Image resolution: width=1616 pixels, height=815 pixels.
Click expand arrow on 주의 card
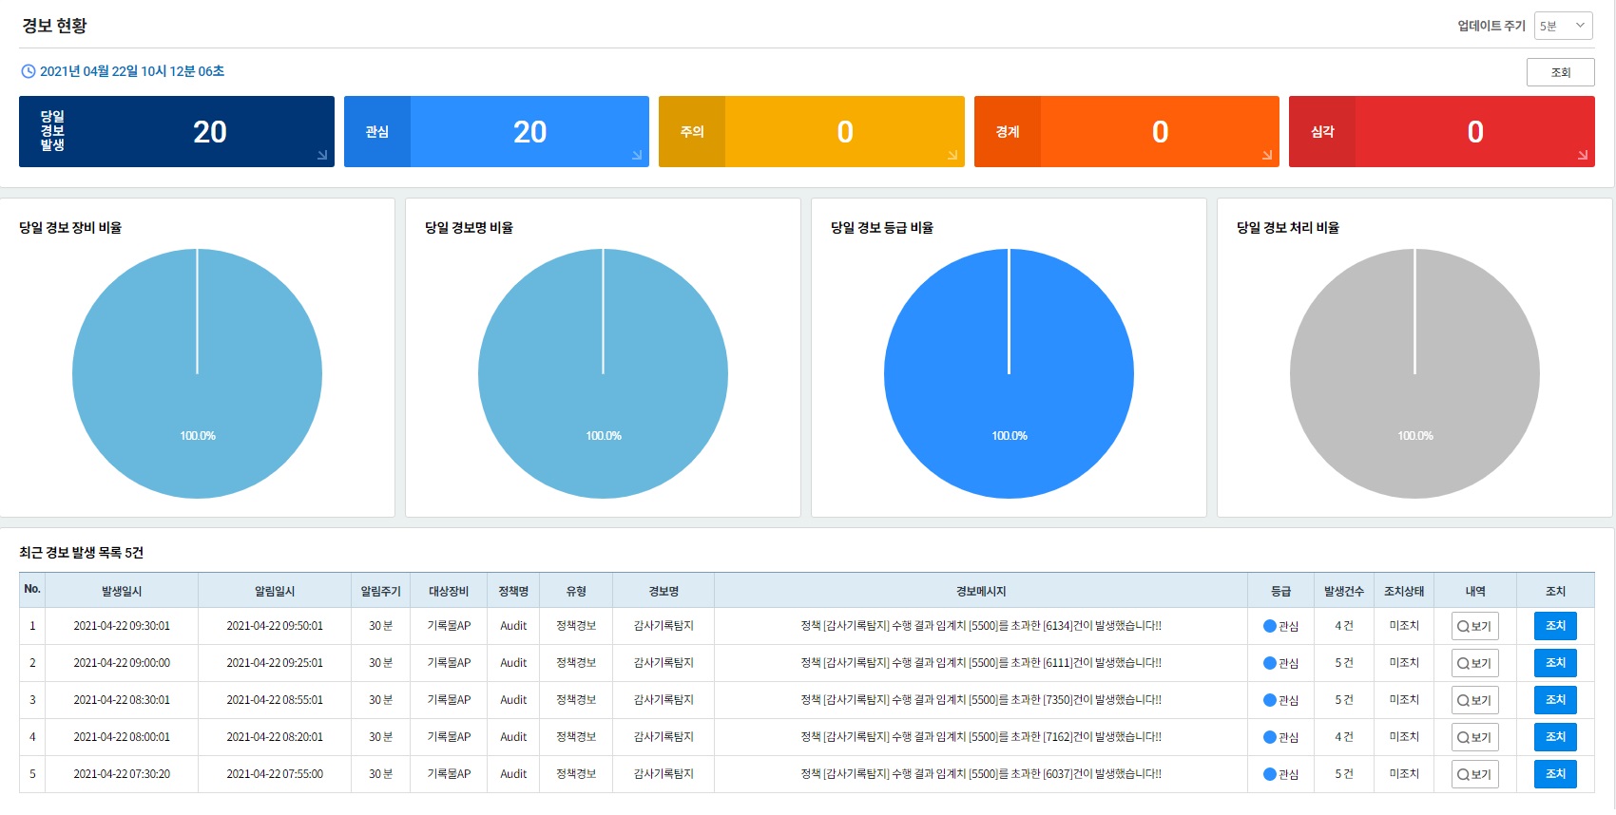(x=952, y=155)
